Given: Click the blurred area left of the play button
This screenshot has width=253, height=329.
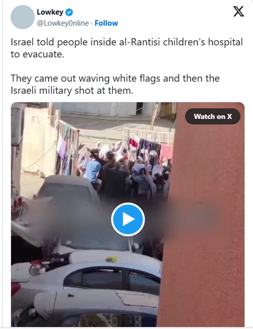Looking at the screenshot, I should 69,220.
